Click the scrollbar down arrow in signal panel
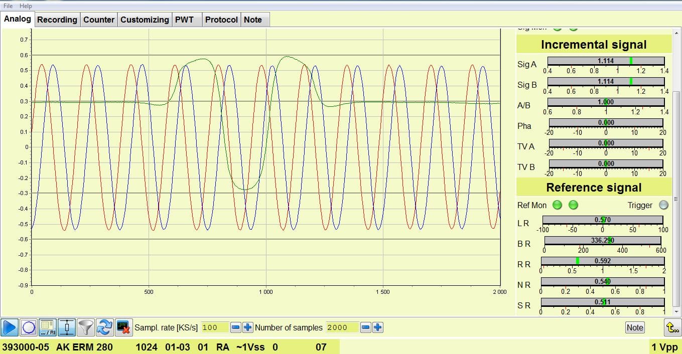Viewport: 682px width, 354px height. point(677,311)
